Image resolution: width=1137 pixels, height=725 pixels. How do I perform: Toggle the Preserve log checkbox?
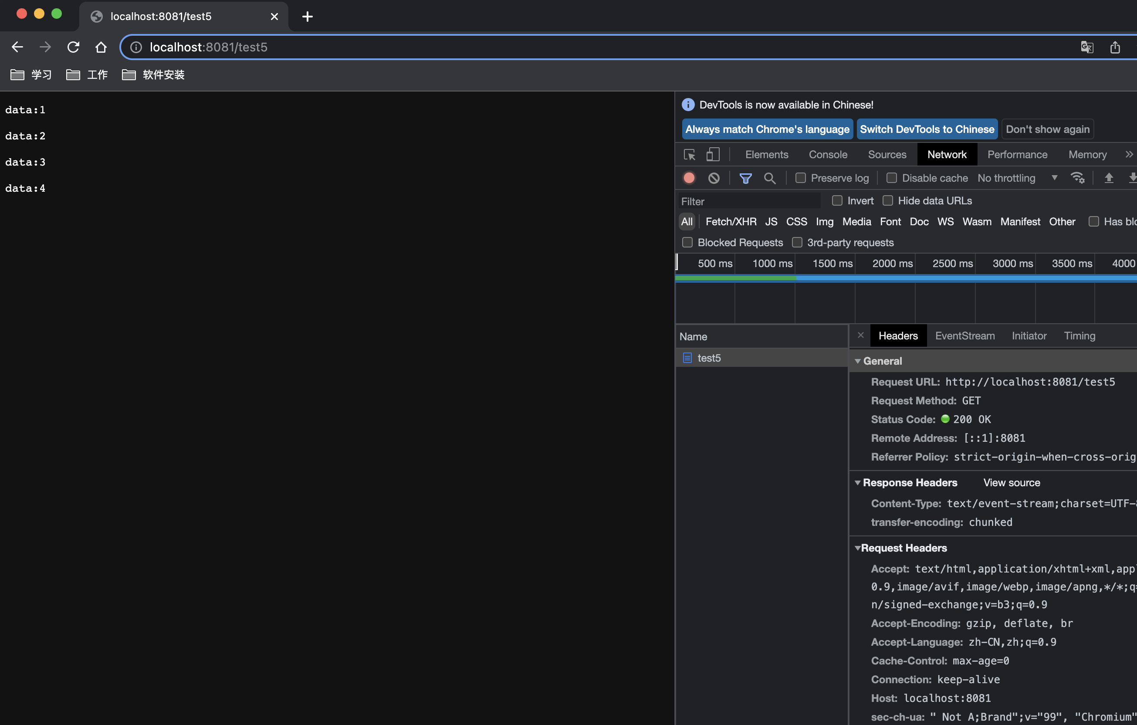click(x=799, y=177)
